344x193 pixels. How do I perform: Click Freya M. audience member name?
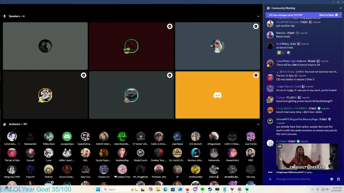(x=30, y=177)
